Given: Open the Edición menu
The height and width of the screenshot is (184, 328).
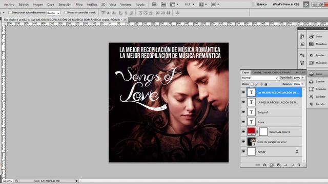Looking at the screenshot, I should (x=24, y=5).
